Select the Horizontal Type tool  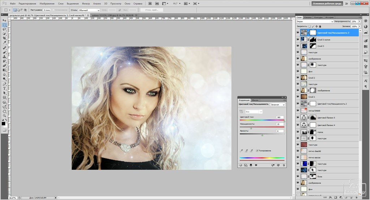(x=5, y=88)
